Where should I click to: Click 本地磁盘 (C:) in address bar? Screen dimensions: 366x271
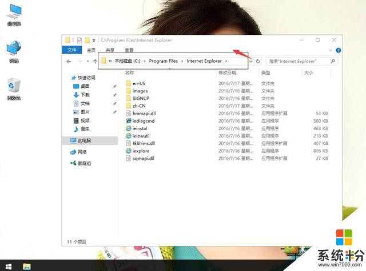click(128, 61)
